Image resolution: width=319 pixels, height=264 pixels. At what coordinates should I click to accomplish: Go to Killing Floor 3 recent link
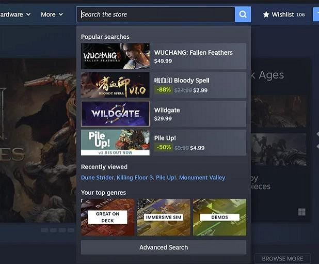[135, 178]
